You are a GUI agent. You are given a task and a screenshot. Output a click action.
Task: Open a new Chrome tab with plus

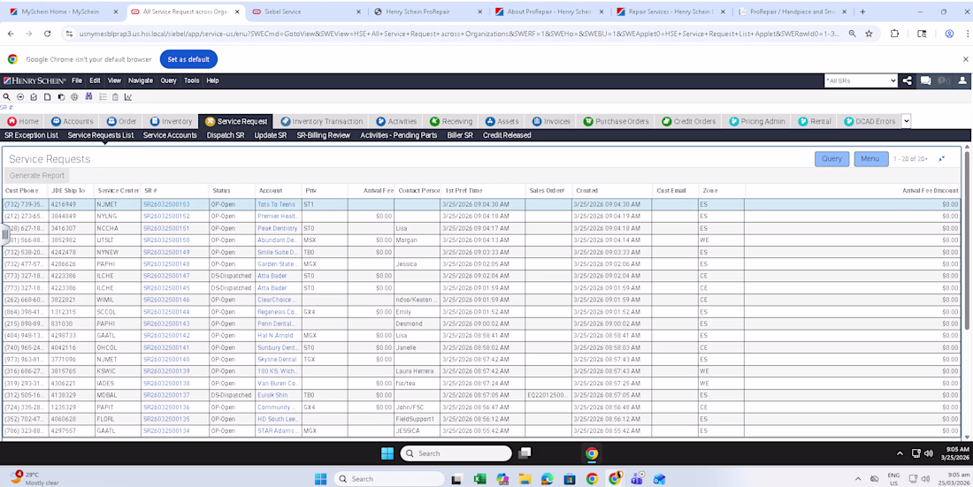[862, 11]
